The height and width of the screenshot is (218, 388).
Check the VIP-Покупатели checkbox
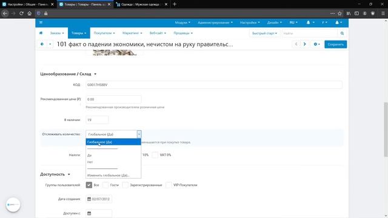tap(169, 185)
